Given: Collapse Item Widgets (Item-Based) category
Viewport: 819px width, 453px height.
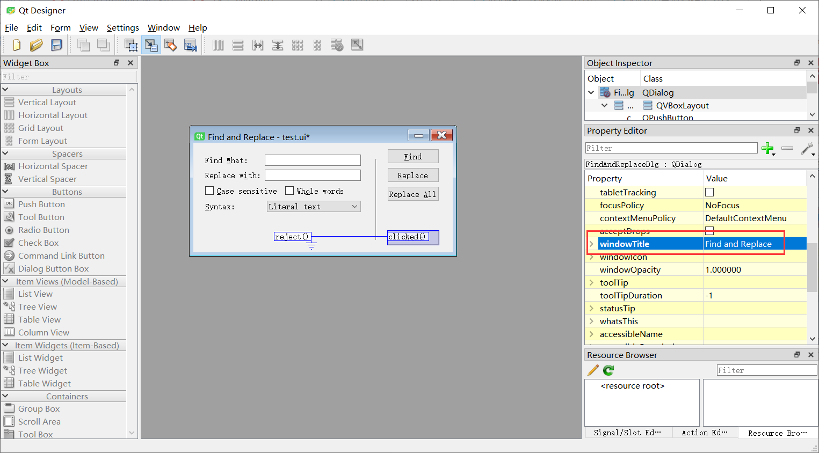Looking at the screenshot, I should [x=5, y=345].
